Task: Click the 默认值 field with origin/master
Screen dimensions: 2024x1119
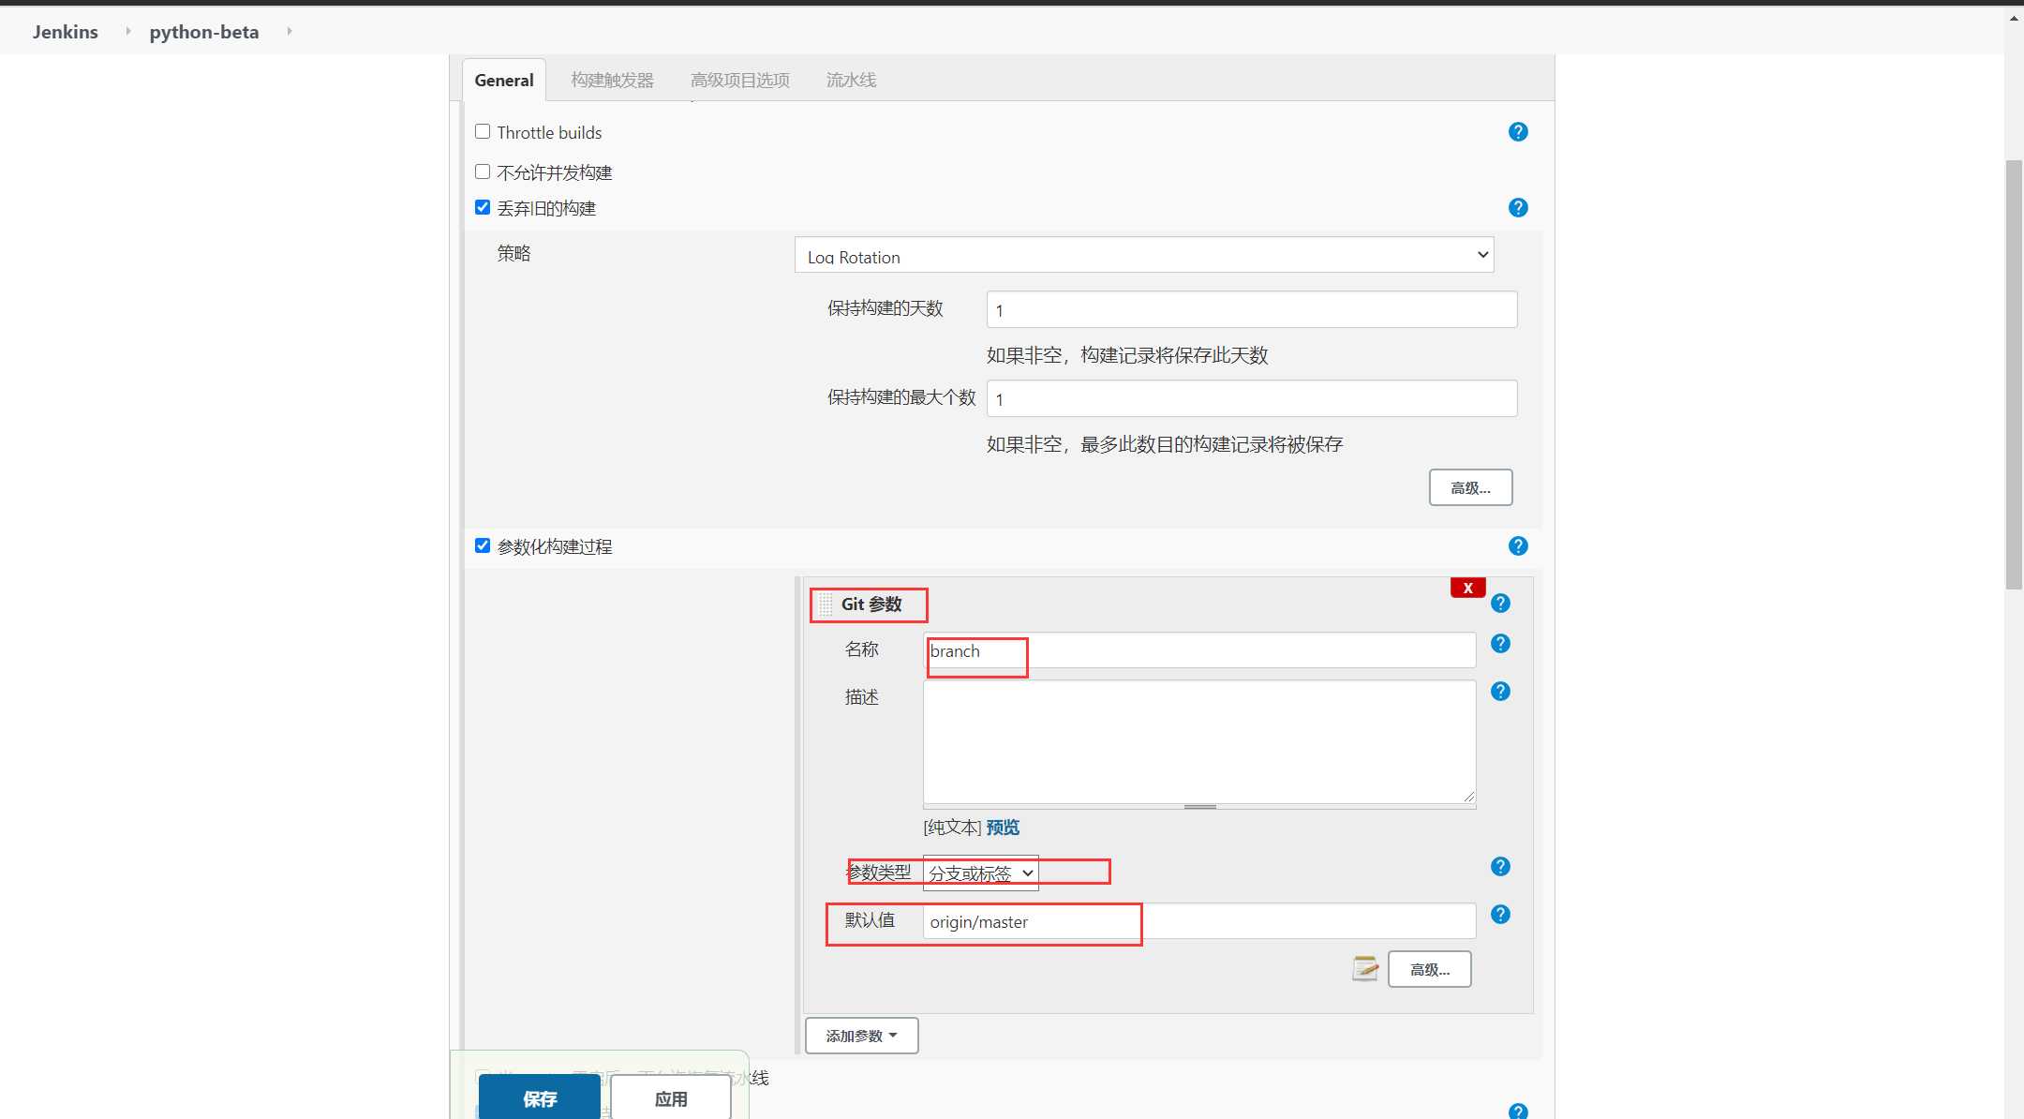Action: [x=1199, y=921]
